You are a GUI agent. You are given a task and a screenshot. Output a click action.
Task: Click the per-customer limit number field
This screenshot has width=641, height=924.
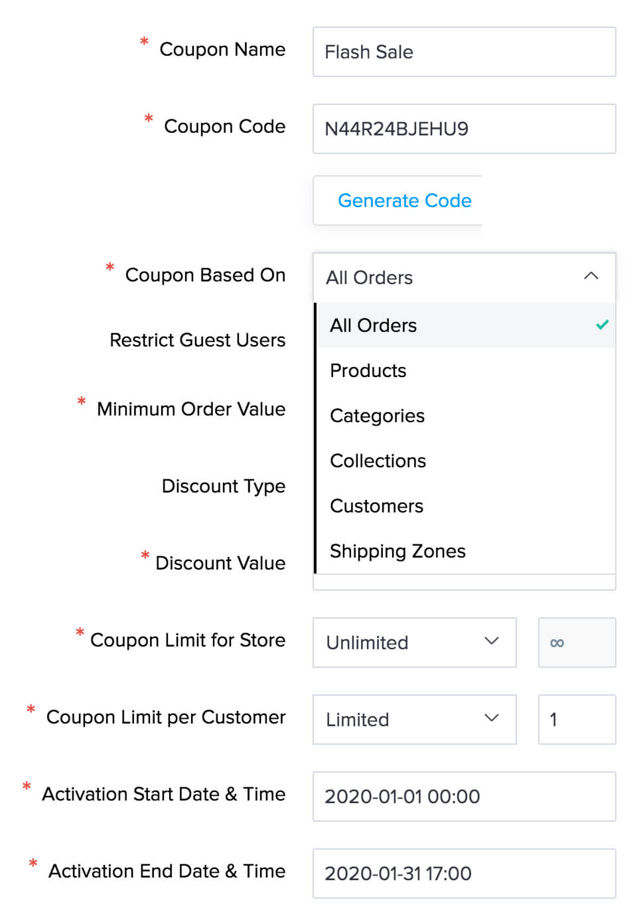point(577,720)
